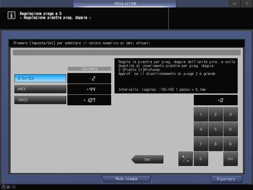
Task: Click the 'Regolazione piastra pieg. doppia' subtitle
Action: pyautogui.click(x=55, y=18)
